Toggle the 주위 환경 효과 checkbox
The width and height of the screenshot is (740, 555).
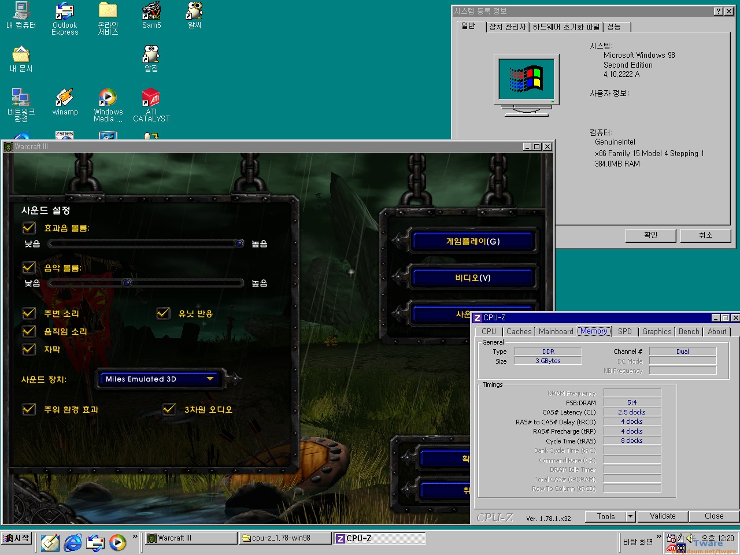[x=29, y=409]
